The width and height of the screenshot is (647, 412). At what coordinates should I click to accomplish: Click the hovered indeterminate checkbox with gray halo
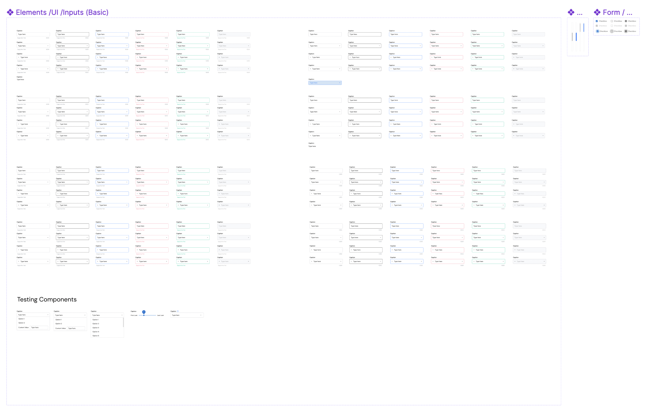[626, 31]
